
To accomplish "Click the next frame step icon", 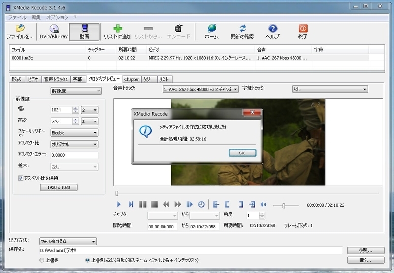I will pyautogui.click(x=131, y=204).
